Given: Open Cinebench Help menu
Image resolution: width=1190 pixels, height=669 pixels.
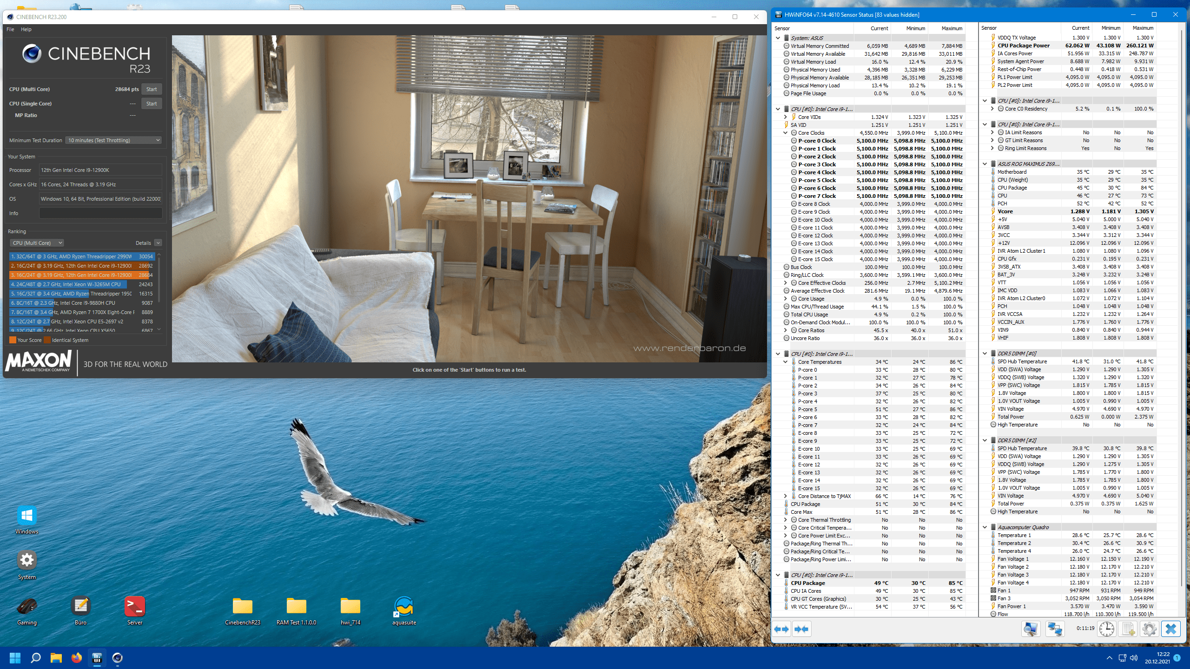Looking at the screenshot, I should pos(26,29).
